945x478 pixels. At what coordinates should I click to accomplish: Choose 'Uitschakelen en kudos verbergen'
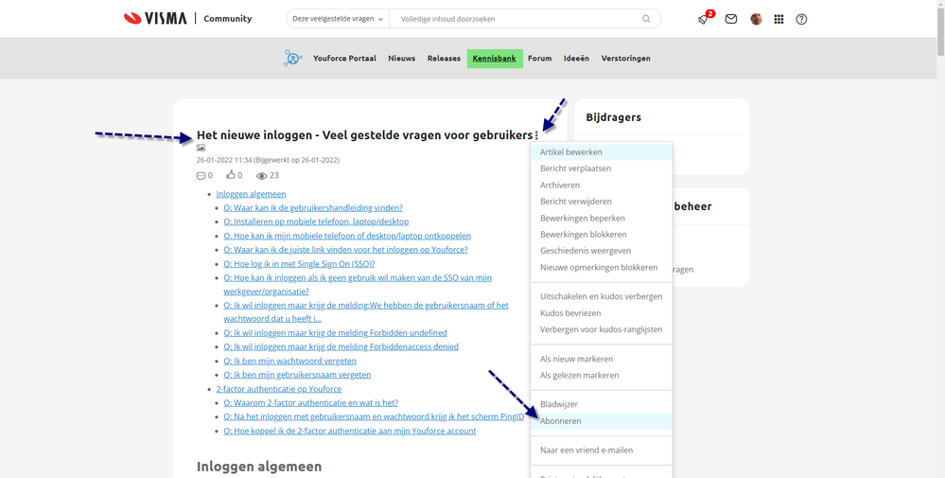tap(602, 296)
